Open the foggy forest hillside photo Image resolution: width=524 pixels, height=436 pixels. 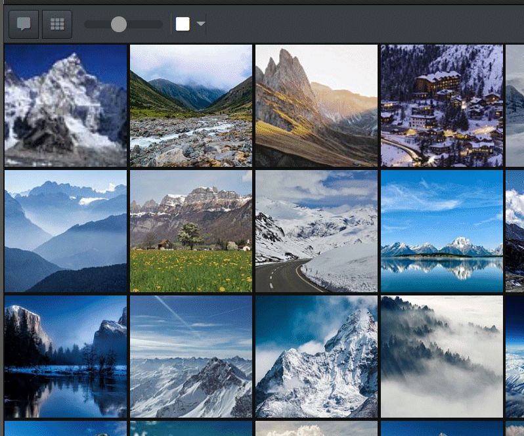pos(442,357)
